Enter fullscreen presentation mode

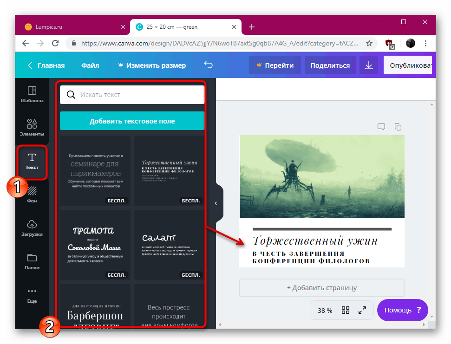point(362,310)
